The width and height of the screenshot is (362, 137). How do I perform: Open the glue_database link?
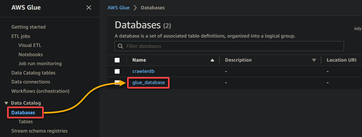149,82
